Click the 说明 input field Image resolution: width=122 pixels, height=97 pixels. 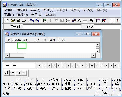tap(107, 26)
